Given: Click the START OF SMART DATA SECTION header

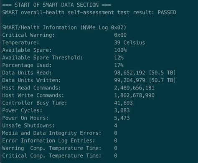Looking at the screenshot, I should pyautogui.click(x=57, y=5).
